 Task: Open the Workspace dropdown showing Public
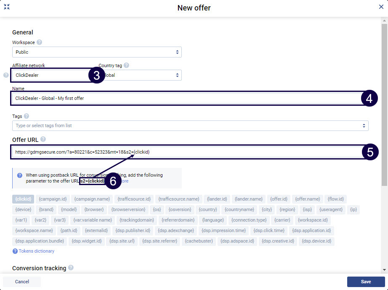click(97, 52)
